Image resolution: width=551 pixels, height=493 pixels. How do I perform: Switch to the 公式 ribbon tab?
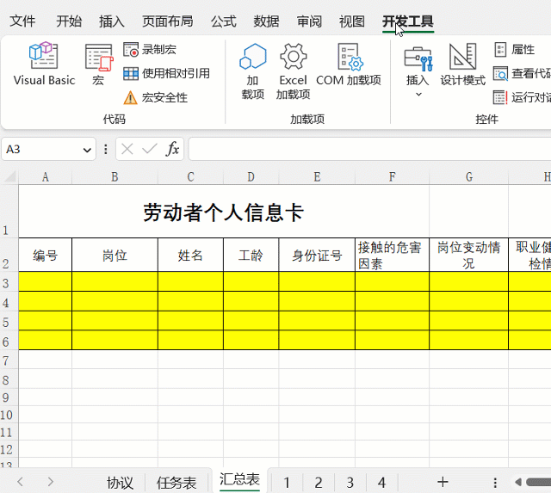224,22
